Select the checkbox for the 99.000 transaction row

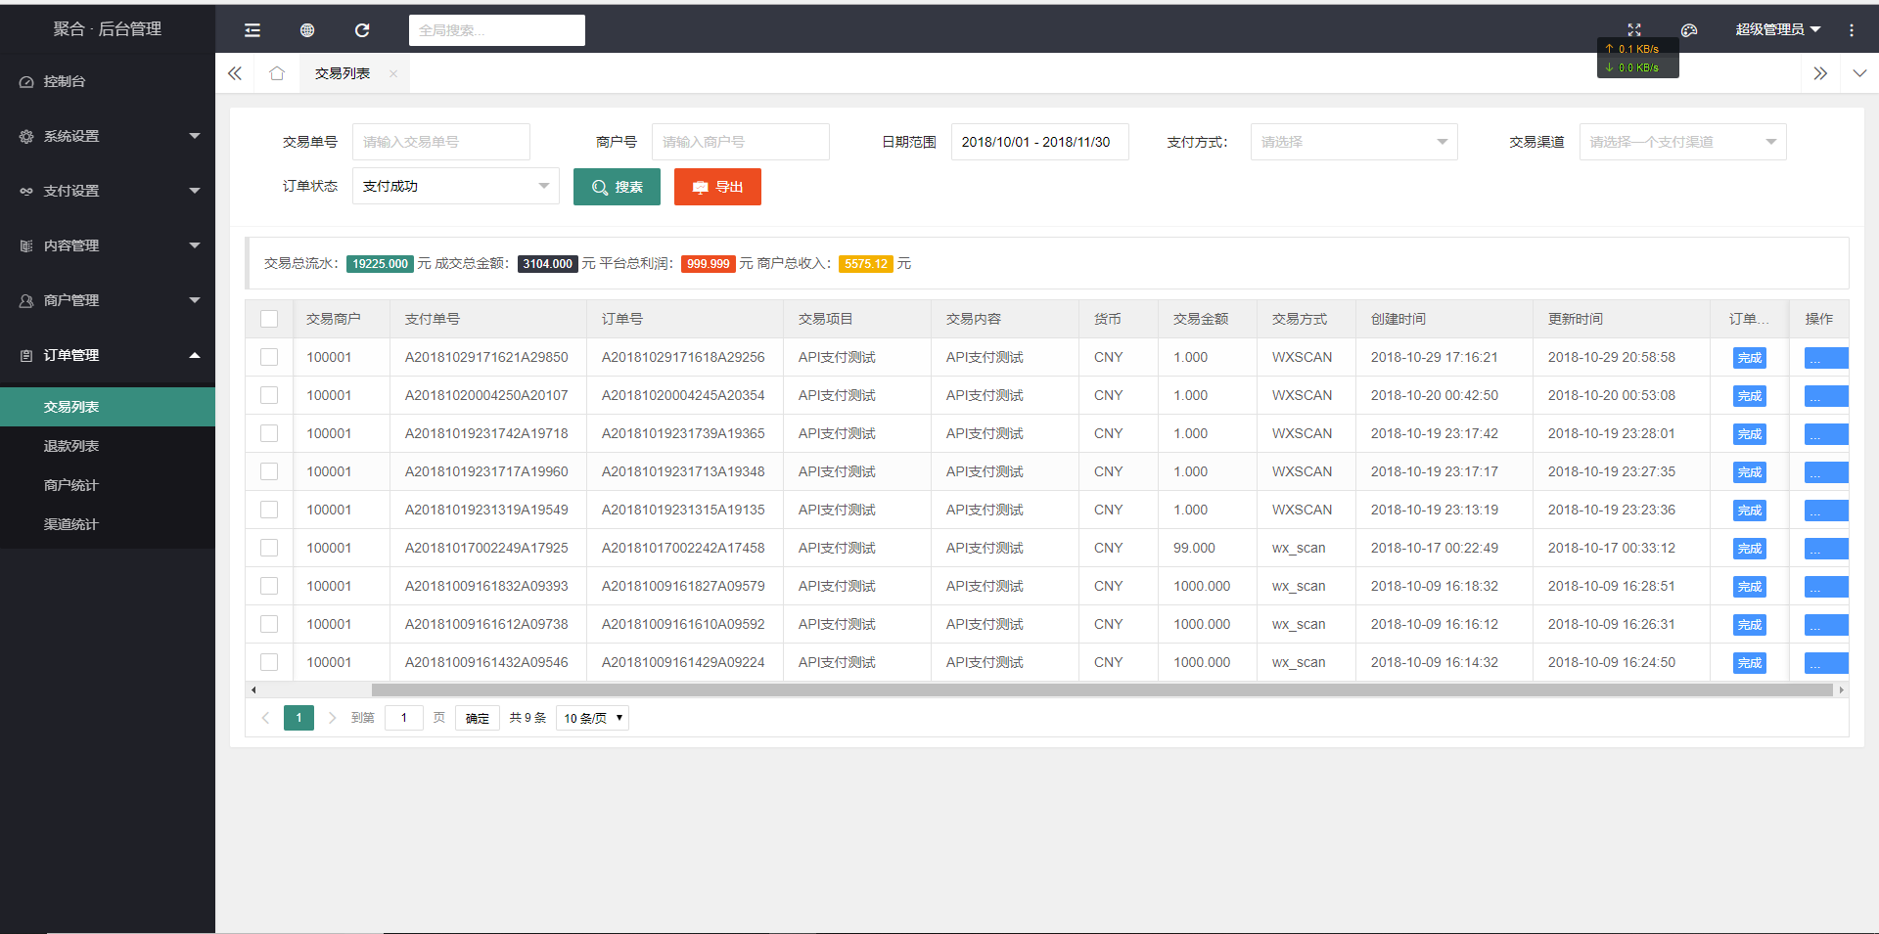coord(269,548)
